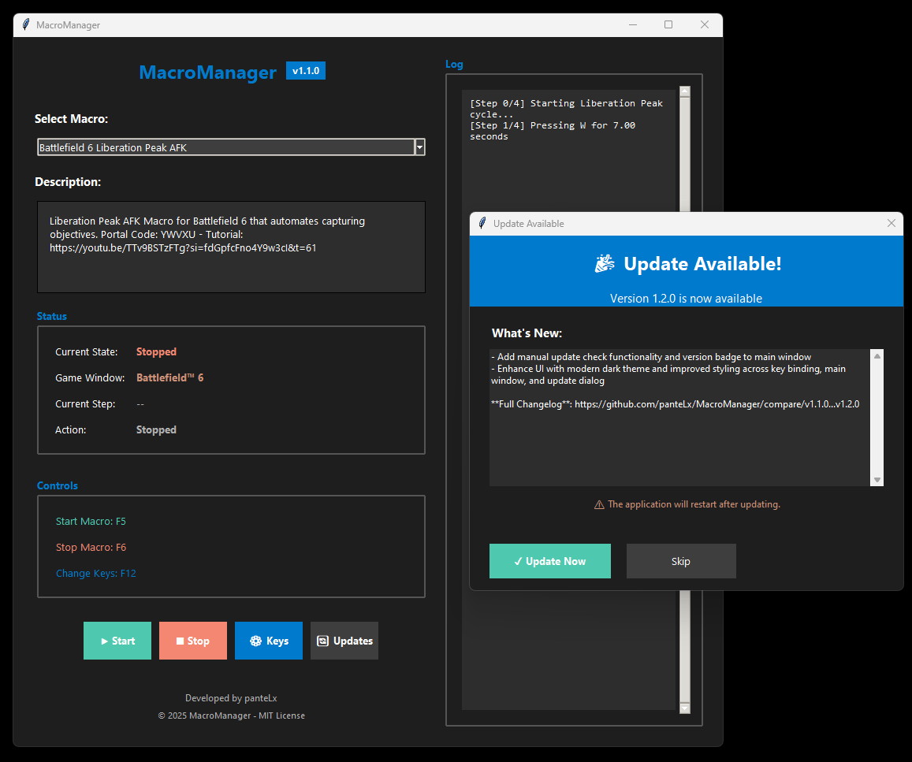The width and height of the screenshot is (912, 762).
Task: Maximize the MacroManager window
Action: click(x=668, y=24)
